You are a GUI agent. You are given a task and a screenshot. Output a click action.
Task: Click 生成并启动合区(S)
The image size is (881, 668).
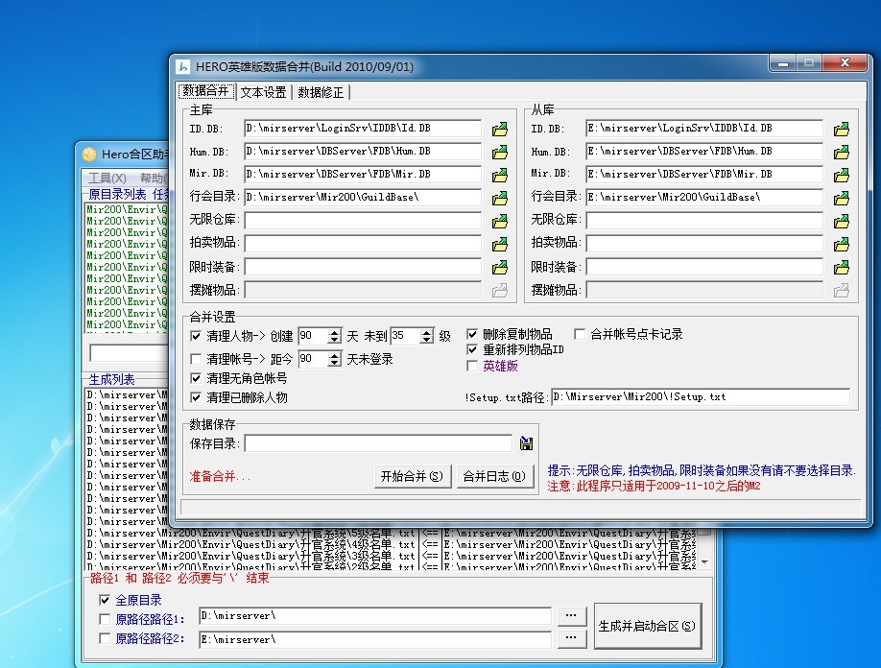(646, 624)
